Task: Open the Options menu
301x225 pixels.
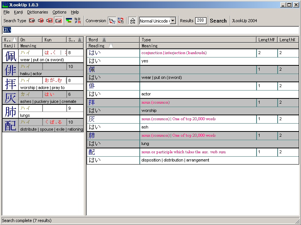Action: pyautogui.click(x=60, y=12)
